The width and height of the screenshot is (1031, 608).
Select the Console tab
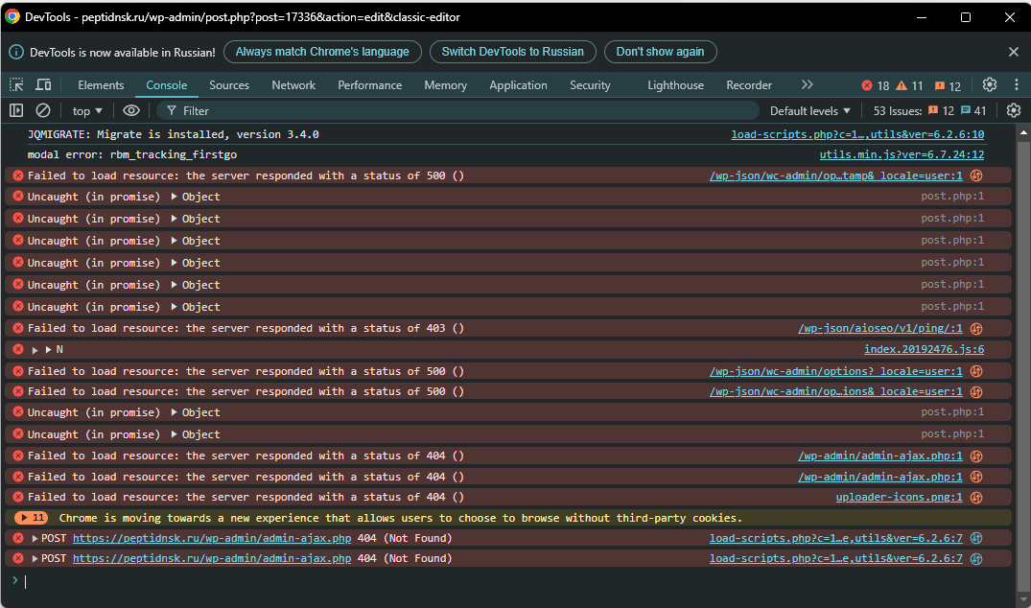coord(166,84)
